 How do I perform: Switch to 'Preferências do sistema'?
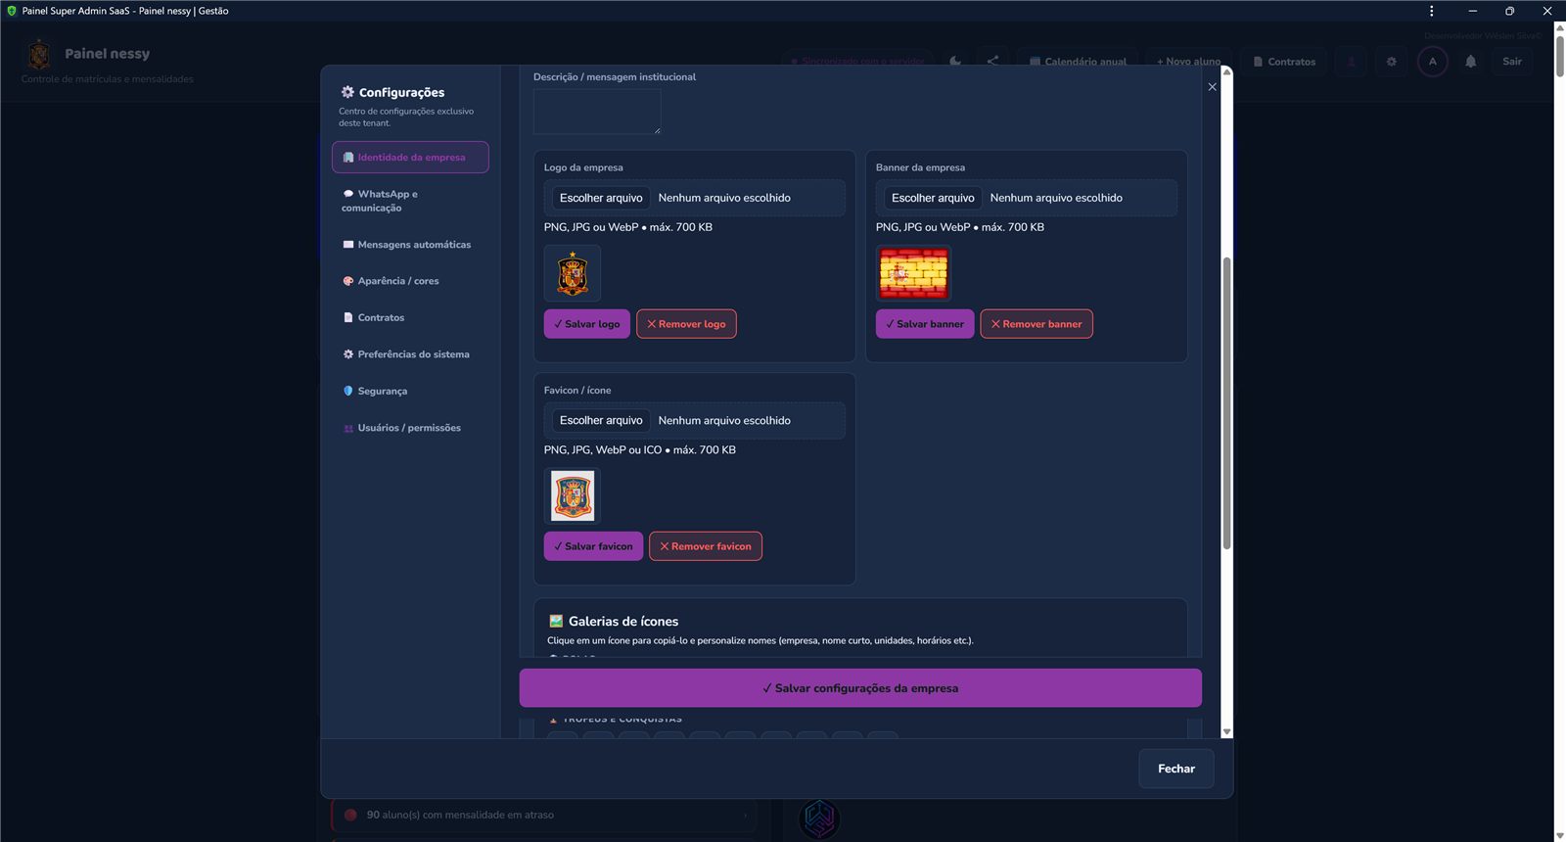tap(410, 354)
